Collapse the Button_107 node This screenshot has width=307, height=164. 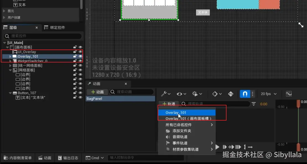tap(10, 93)
